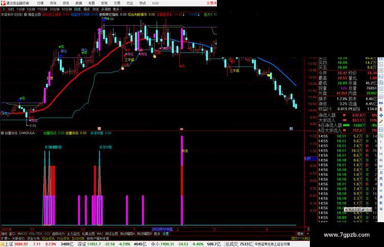Open 图文F10 at bottom right

(297, 238)
